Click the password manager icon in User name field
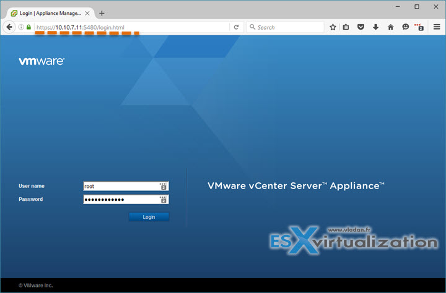446x293 pixels. click(163, 186)
